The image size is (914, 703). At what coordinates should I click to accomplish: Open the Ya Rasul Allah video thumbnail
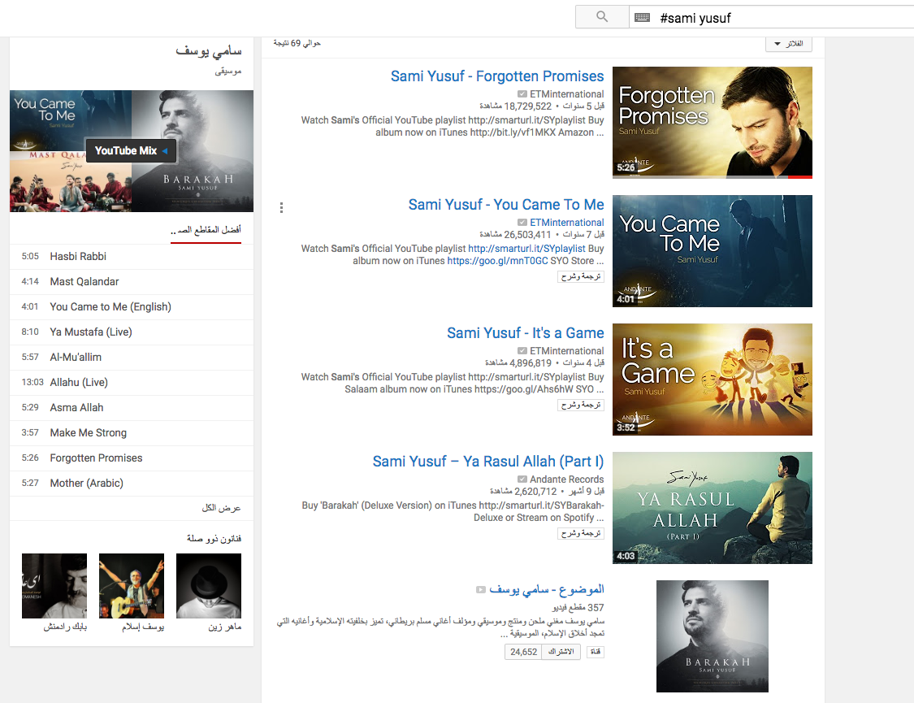click(x=713, y=508)
